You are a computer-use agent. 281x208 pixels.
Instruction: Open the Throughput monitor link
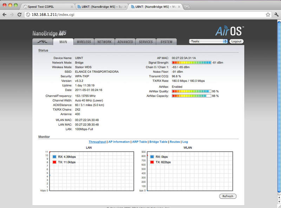(97, 142)
